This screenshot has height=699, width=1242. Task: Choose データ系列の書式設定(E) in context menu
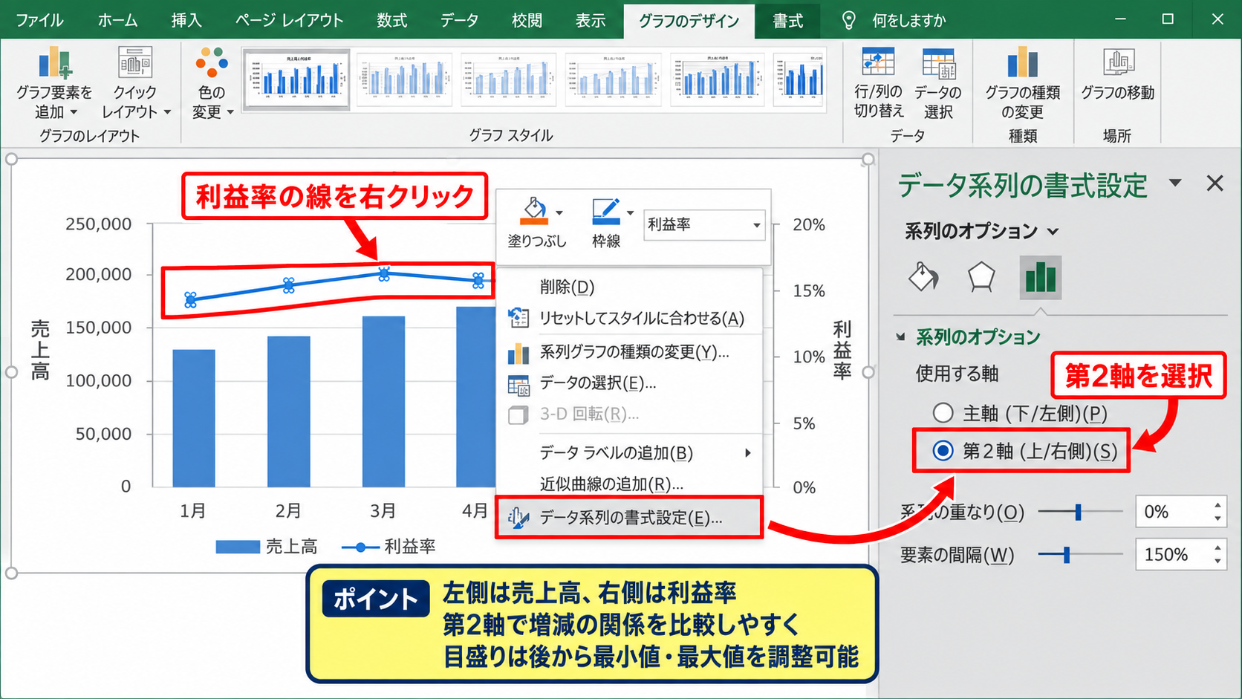click(630, 518)
